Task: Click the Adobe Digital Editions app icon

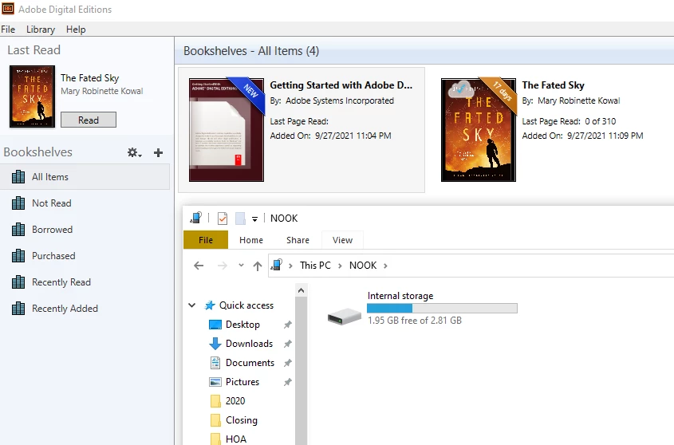Action: 8,9
